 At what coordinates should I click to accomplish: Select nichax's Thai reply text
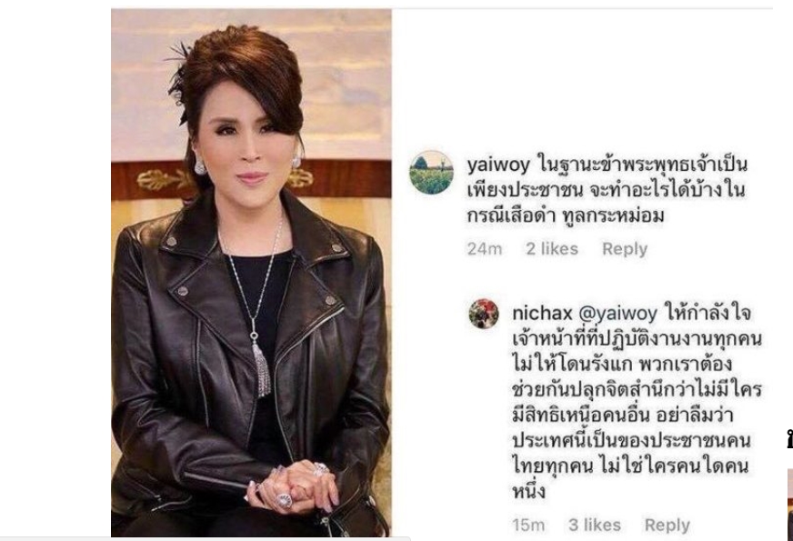pyautogui.click(x=637, y=402)
